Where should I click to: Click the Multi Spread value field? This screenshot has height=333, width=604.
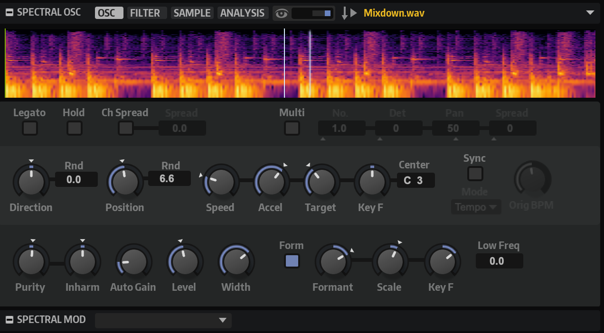click(x=513, y=128)
